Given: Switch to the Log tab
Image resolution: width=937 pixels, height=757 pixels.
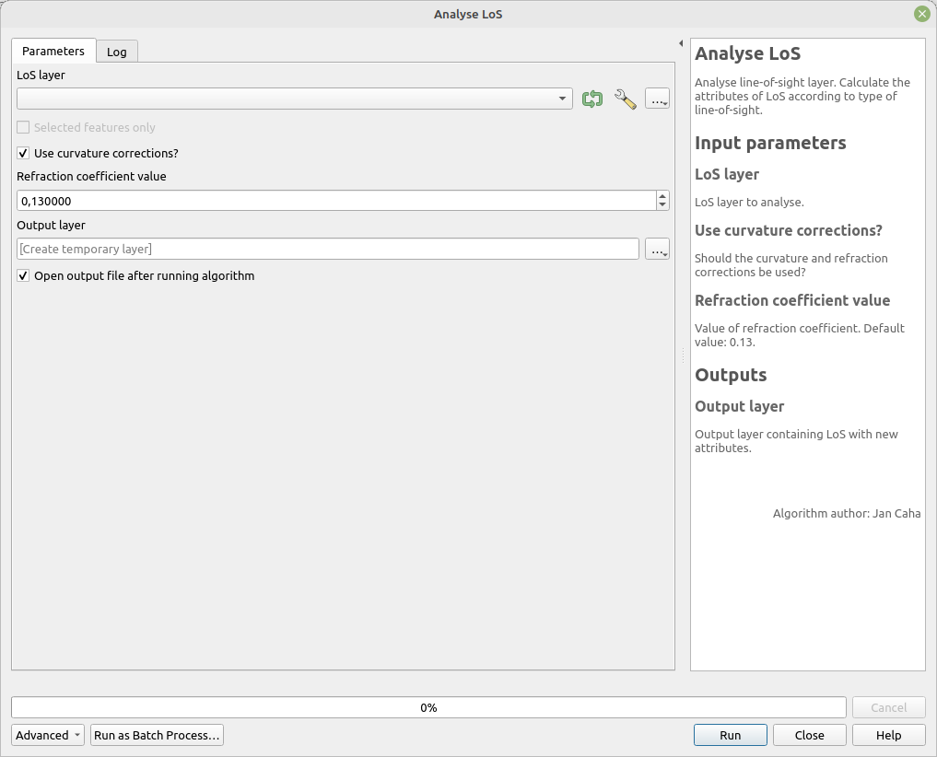Looking at the screenshot, I should click(117, 52).
